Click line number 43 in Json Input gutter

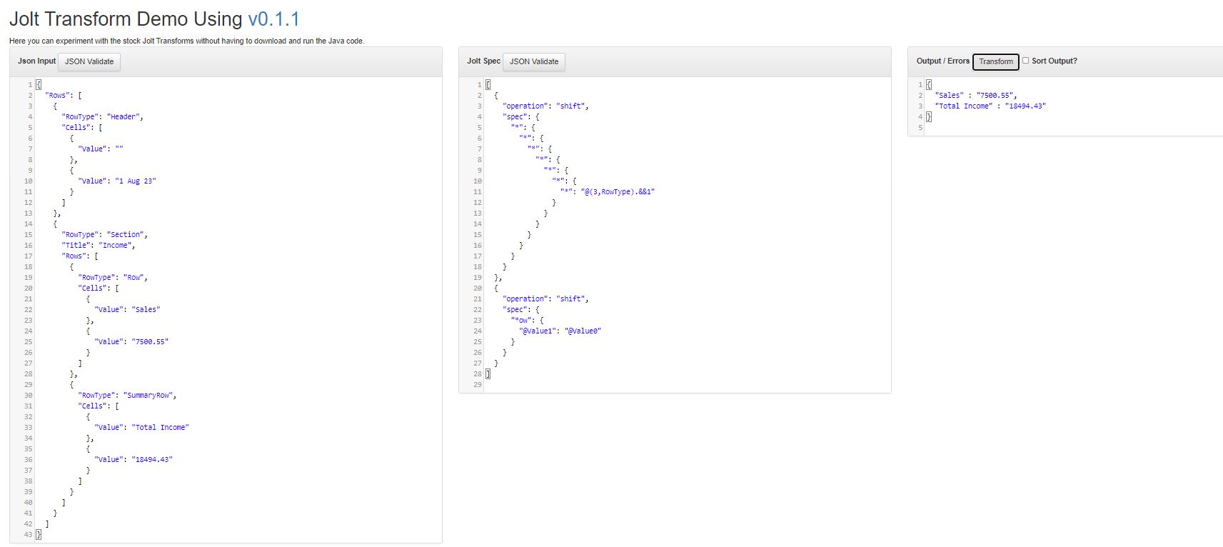coord(28,534)
